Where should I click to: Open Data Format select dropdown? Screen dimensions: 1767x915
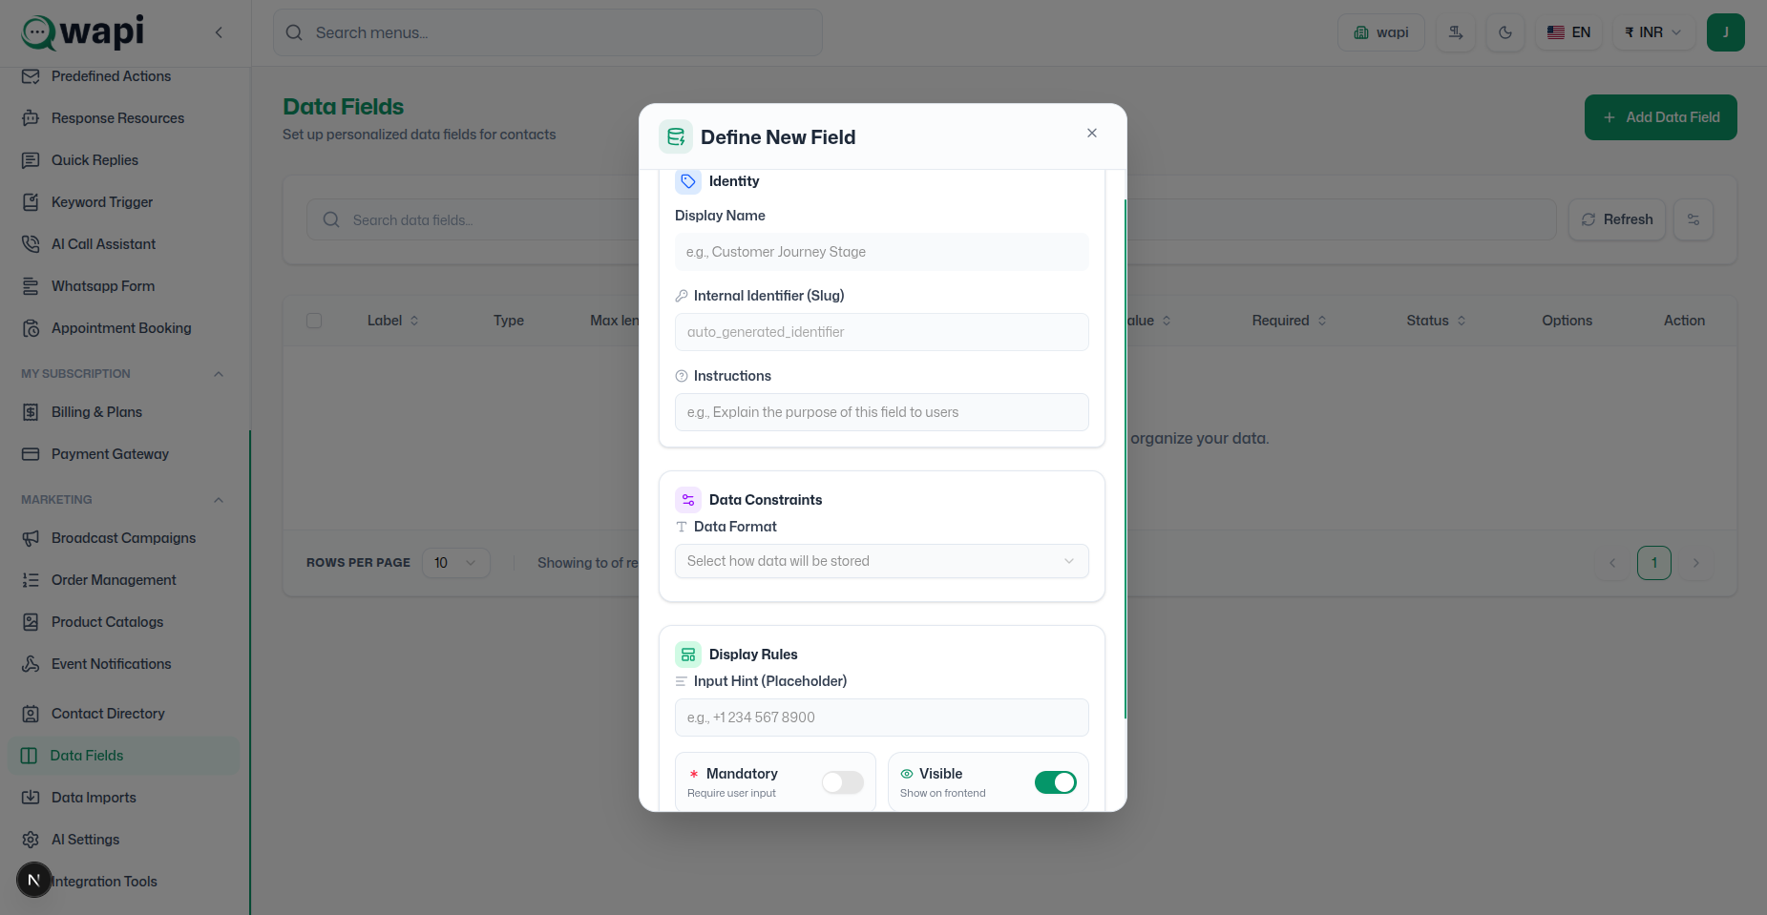tap(881, 561)
